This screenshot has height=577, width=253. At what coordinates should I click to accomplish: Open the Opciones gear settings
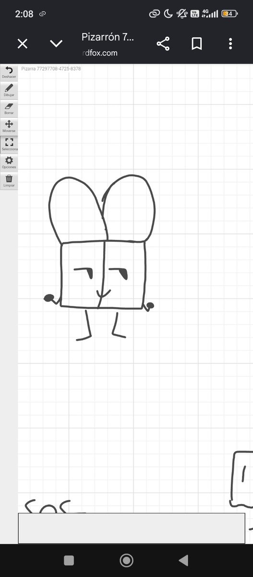[9, 163]
